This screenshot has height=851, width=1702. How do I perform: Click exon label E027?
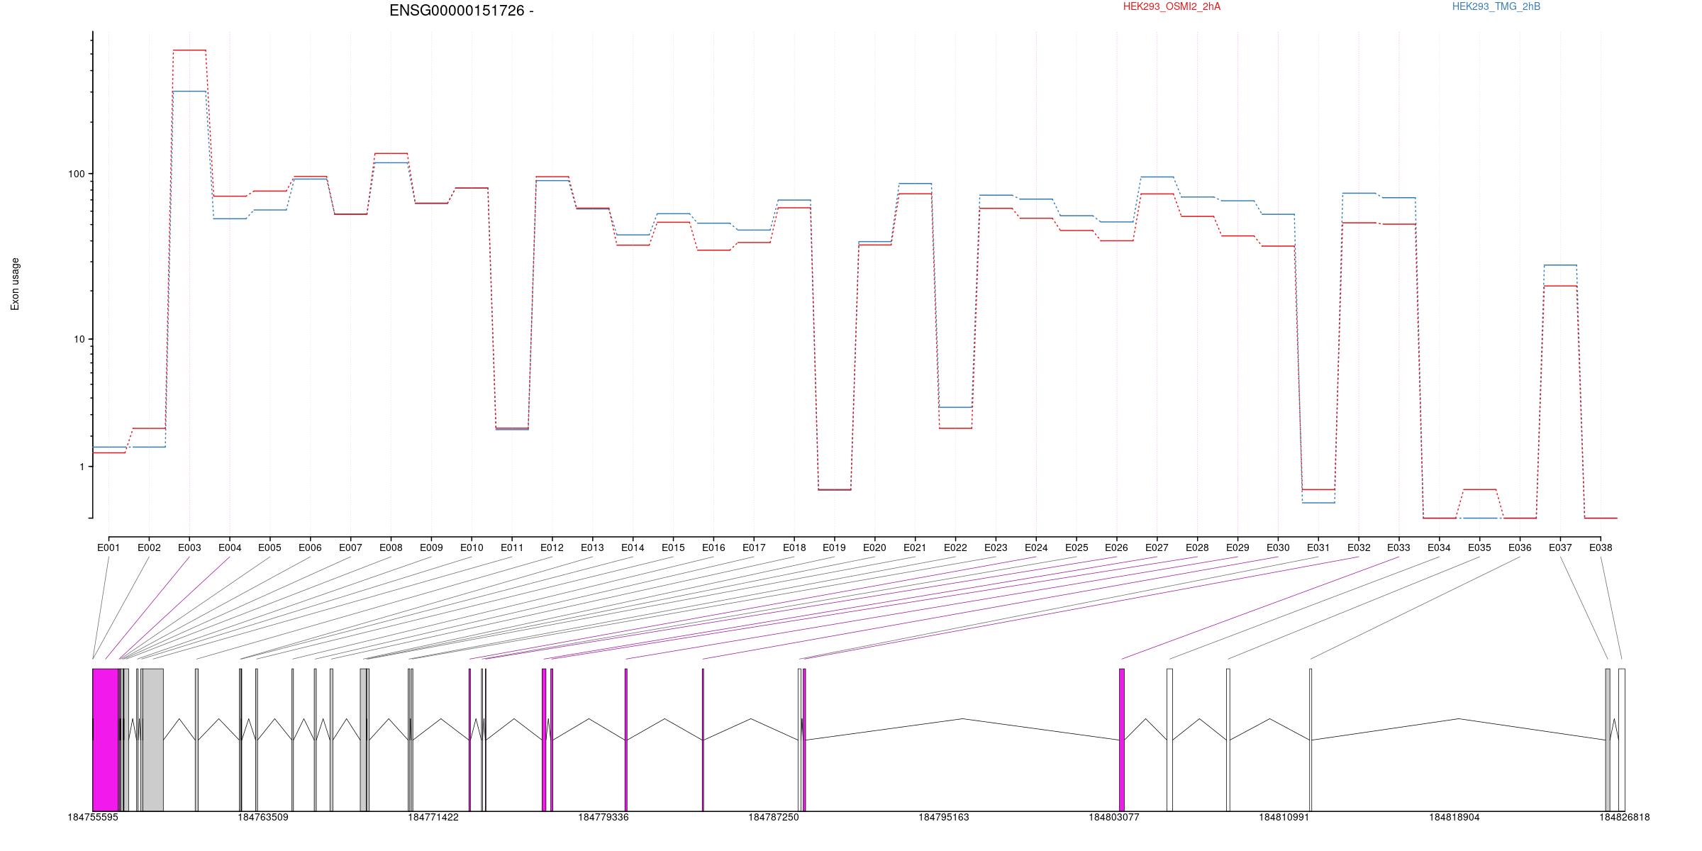(x=1157, y=547)
